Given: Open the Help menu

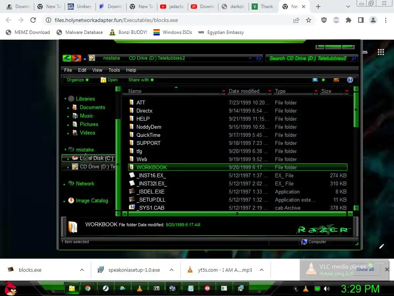Looking at the screenshot, I should click(x=131, y=70).
